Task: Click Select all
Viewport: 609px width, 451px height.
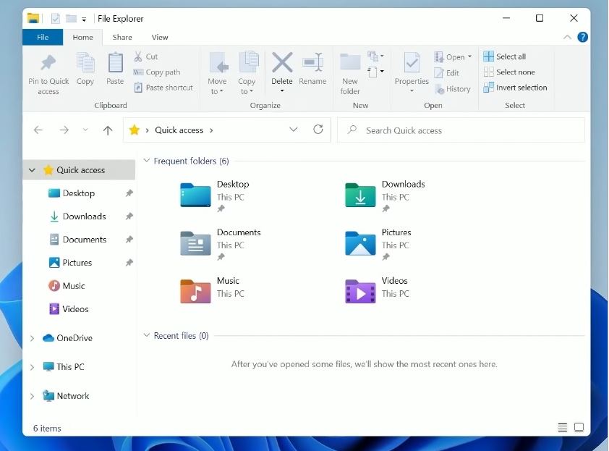Action: (505, 56)
